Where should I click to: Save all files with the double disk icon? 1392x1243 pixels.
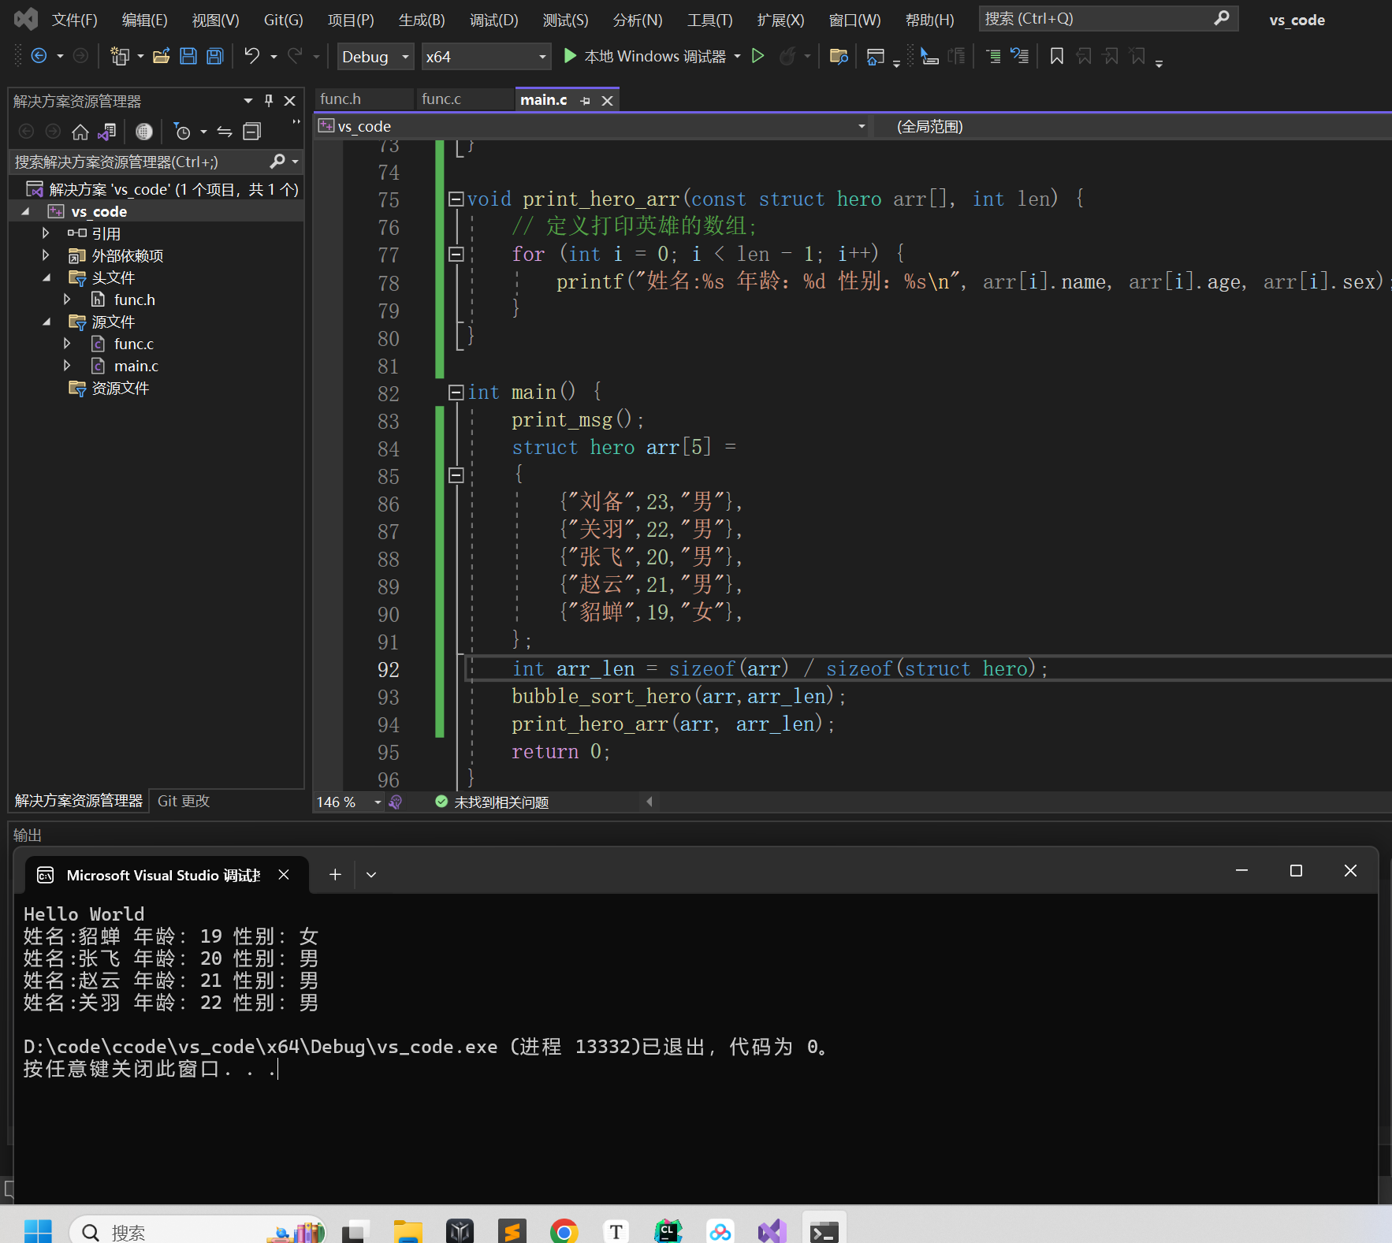[215, 56]
